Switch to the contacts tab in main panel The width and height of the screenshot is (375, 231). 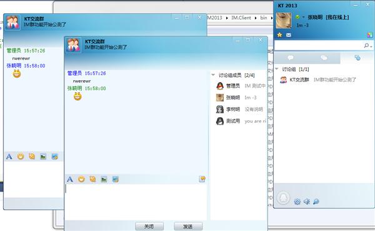point(291,58)
